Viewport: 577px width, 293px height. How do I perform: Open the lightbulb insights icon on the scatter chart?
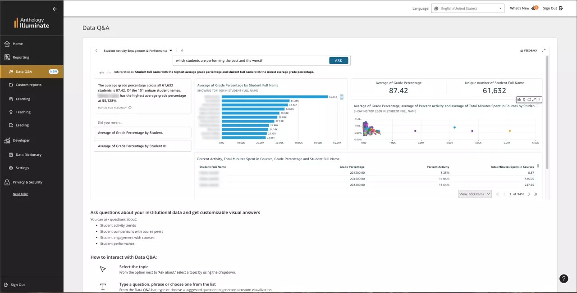(524, 99)
